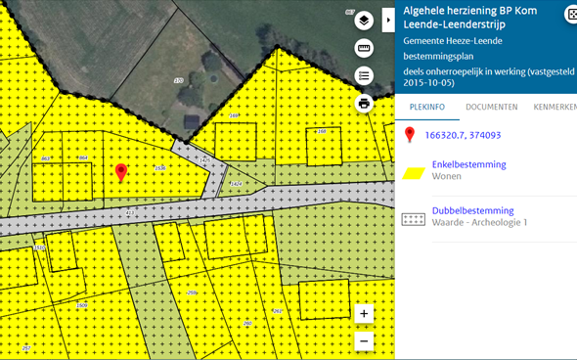Click parcel label 168 on map
Screen dimensions: 577x360
[322, 131]
